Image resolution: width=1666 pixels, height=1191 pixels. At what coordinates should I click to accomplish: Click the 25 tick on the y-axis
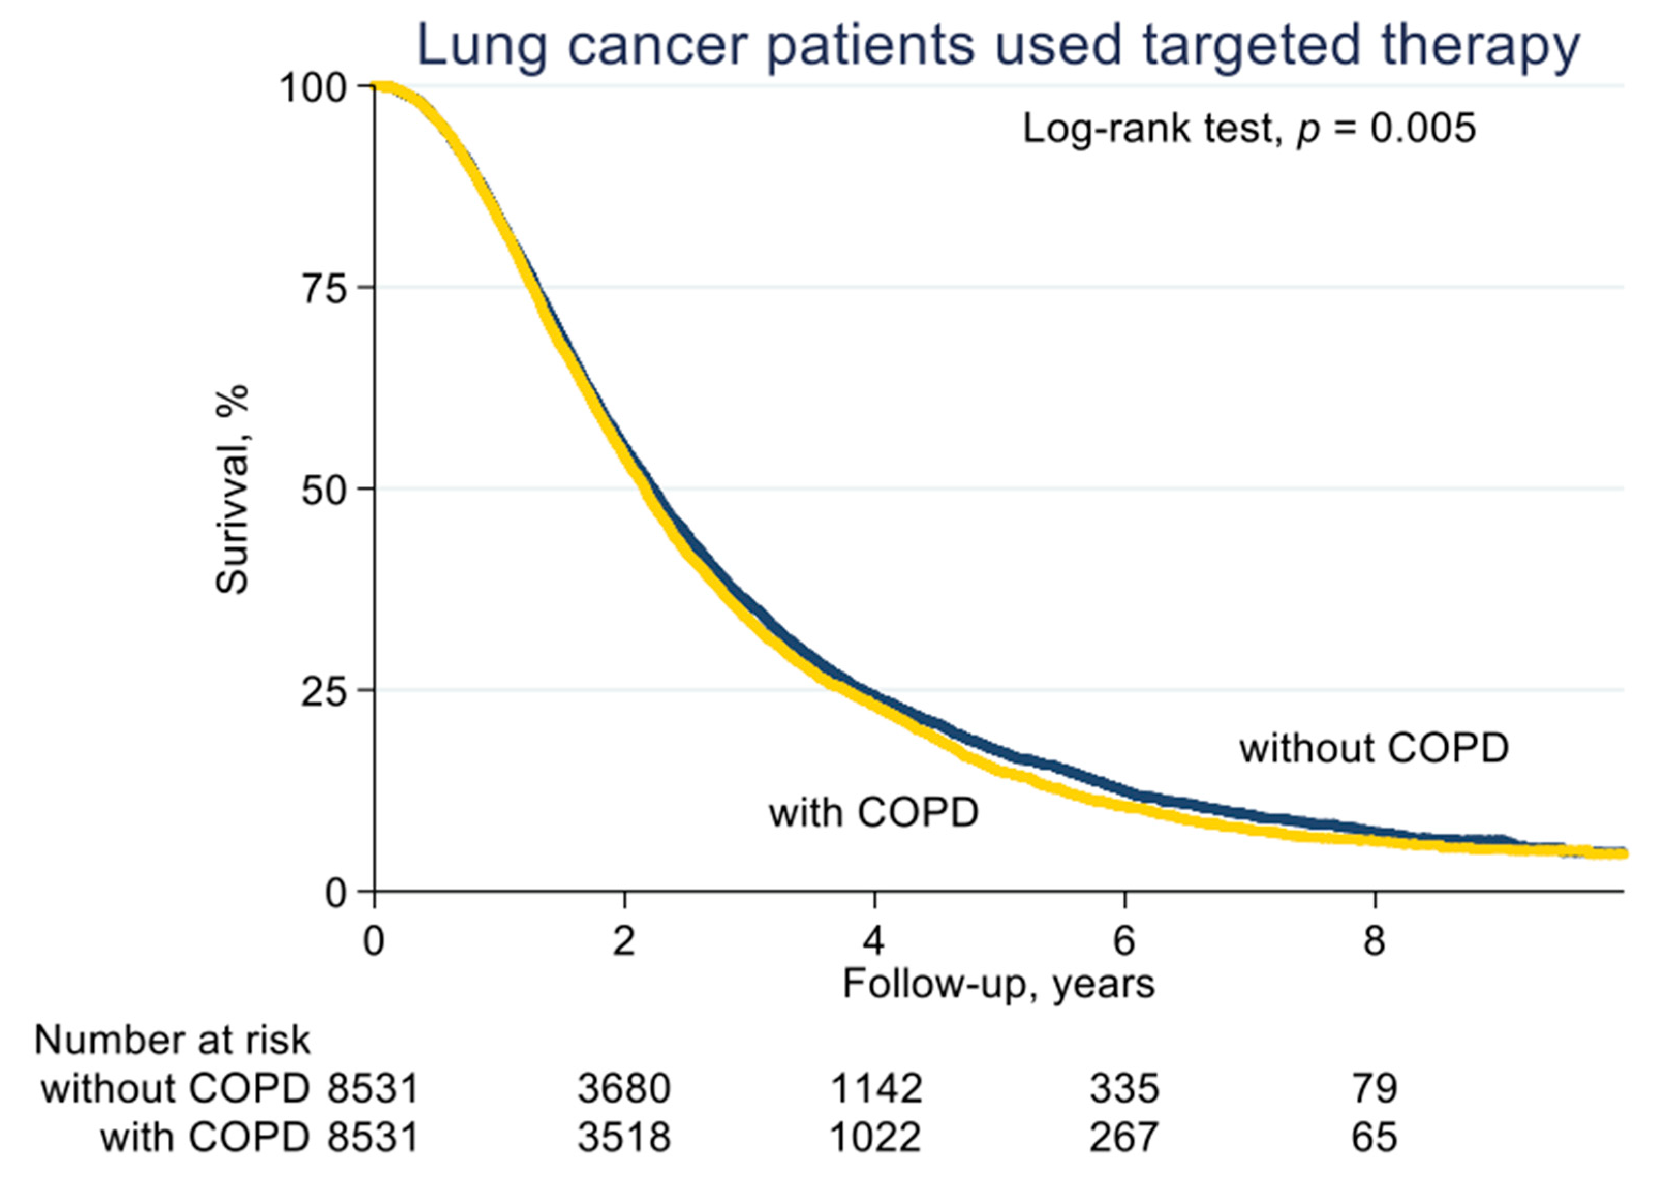click(324, 692)
